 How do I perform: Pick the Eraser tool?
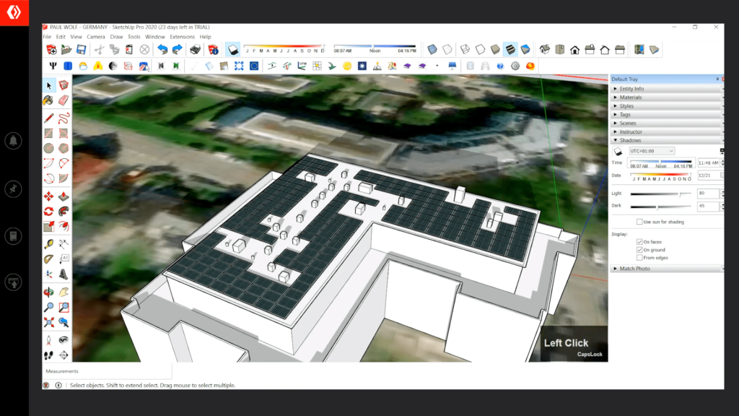click(x=64, y=100)
